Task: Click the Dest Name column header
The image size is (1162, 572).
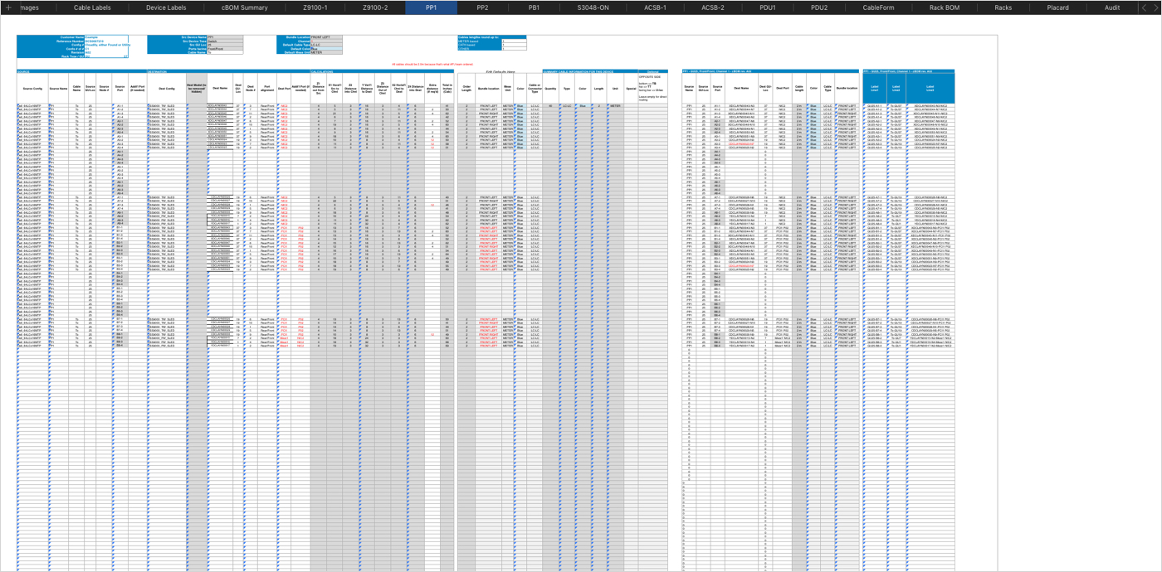Action: [219, 88]
